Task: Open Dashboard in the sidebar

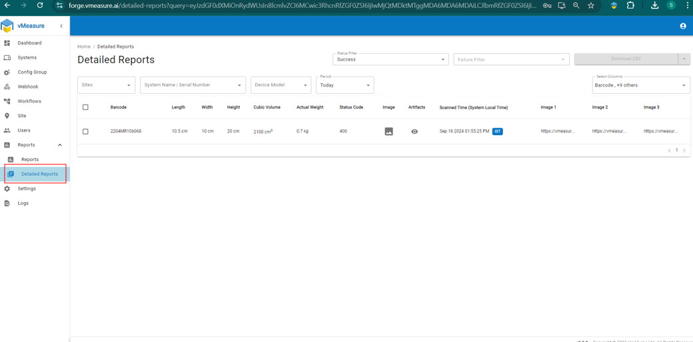Action: [x=29, y=43]
